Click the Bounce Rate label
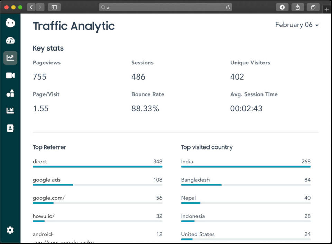The height and width of the screenshot is (244, 332). pyautogui.click(x=148, y=94)
